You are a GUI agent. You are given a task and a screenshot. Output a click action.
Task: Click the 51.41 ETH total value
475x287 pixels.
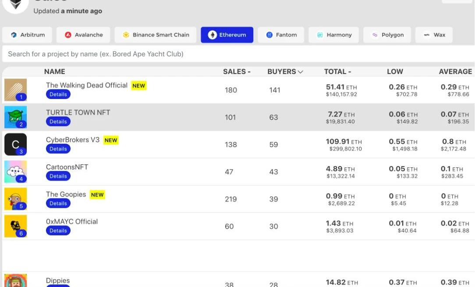[341, 87]
